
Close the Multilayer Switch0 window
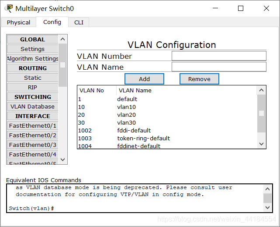click(x=266, y=8)
